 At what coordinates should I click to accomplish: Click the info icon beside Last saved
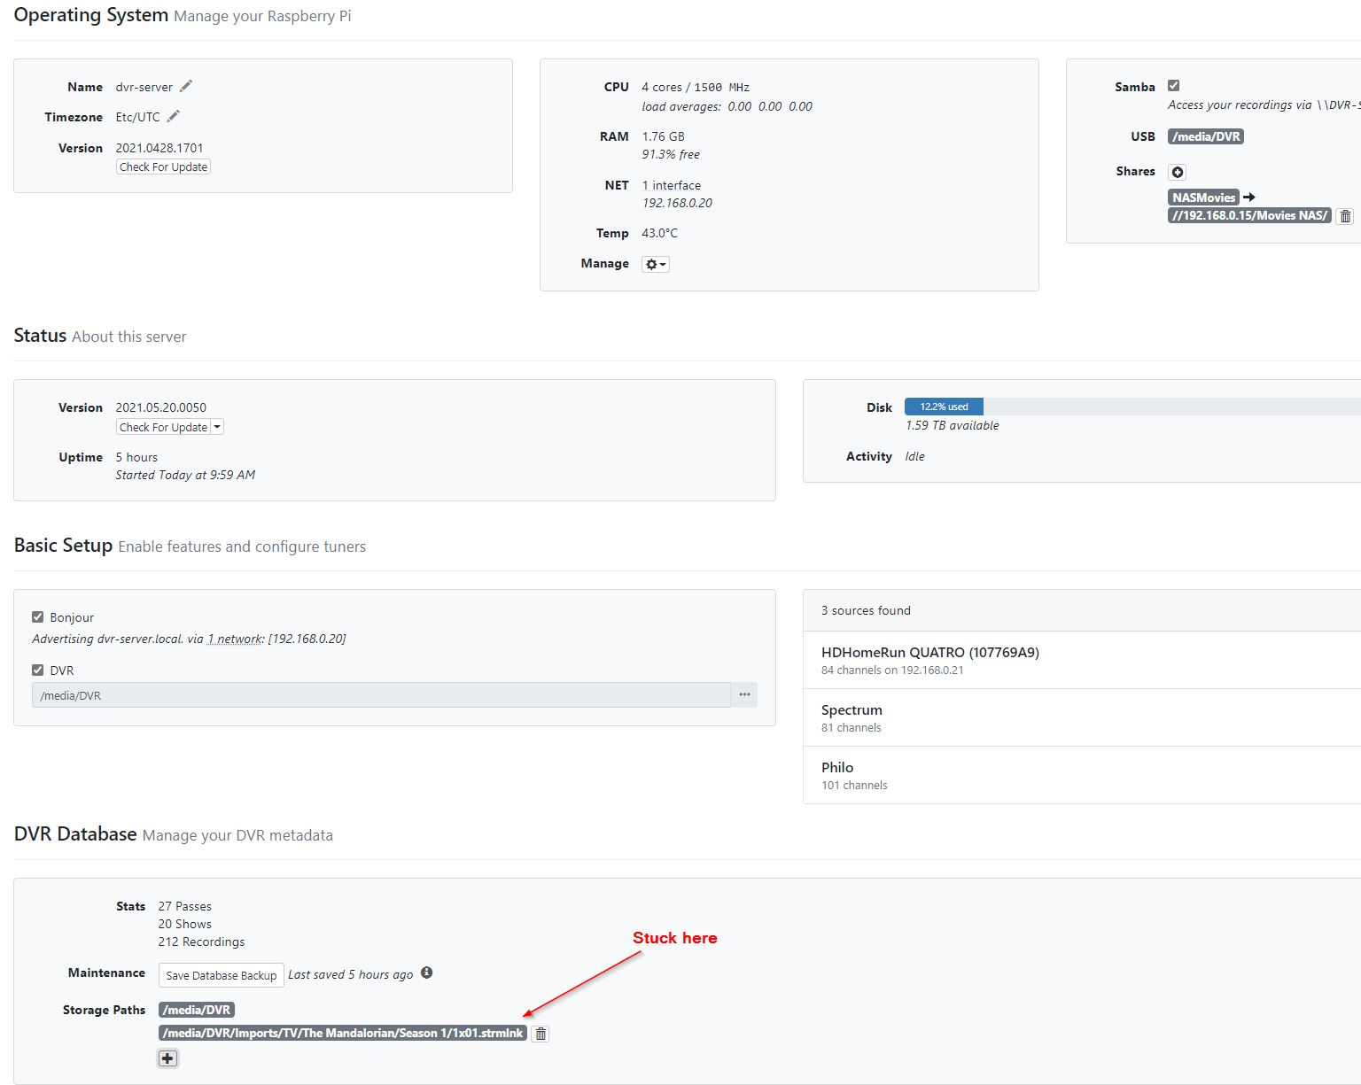[426, 973]
